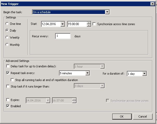The height and width of the screenshot is (124, 157).
Task: Uncheck Repeat task every checkbox
Action: [x=8, y=73]
